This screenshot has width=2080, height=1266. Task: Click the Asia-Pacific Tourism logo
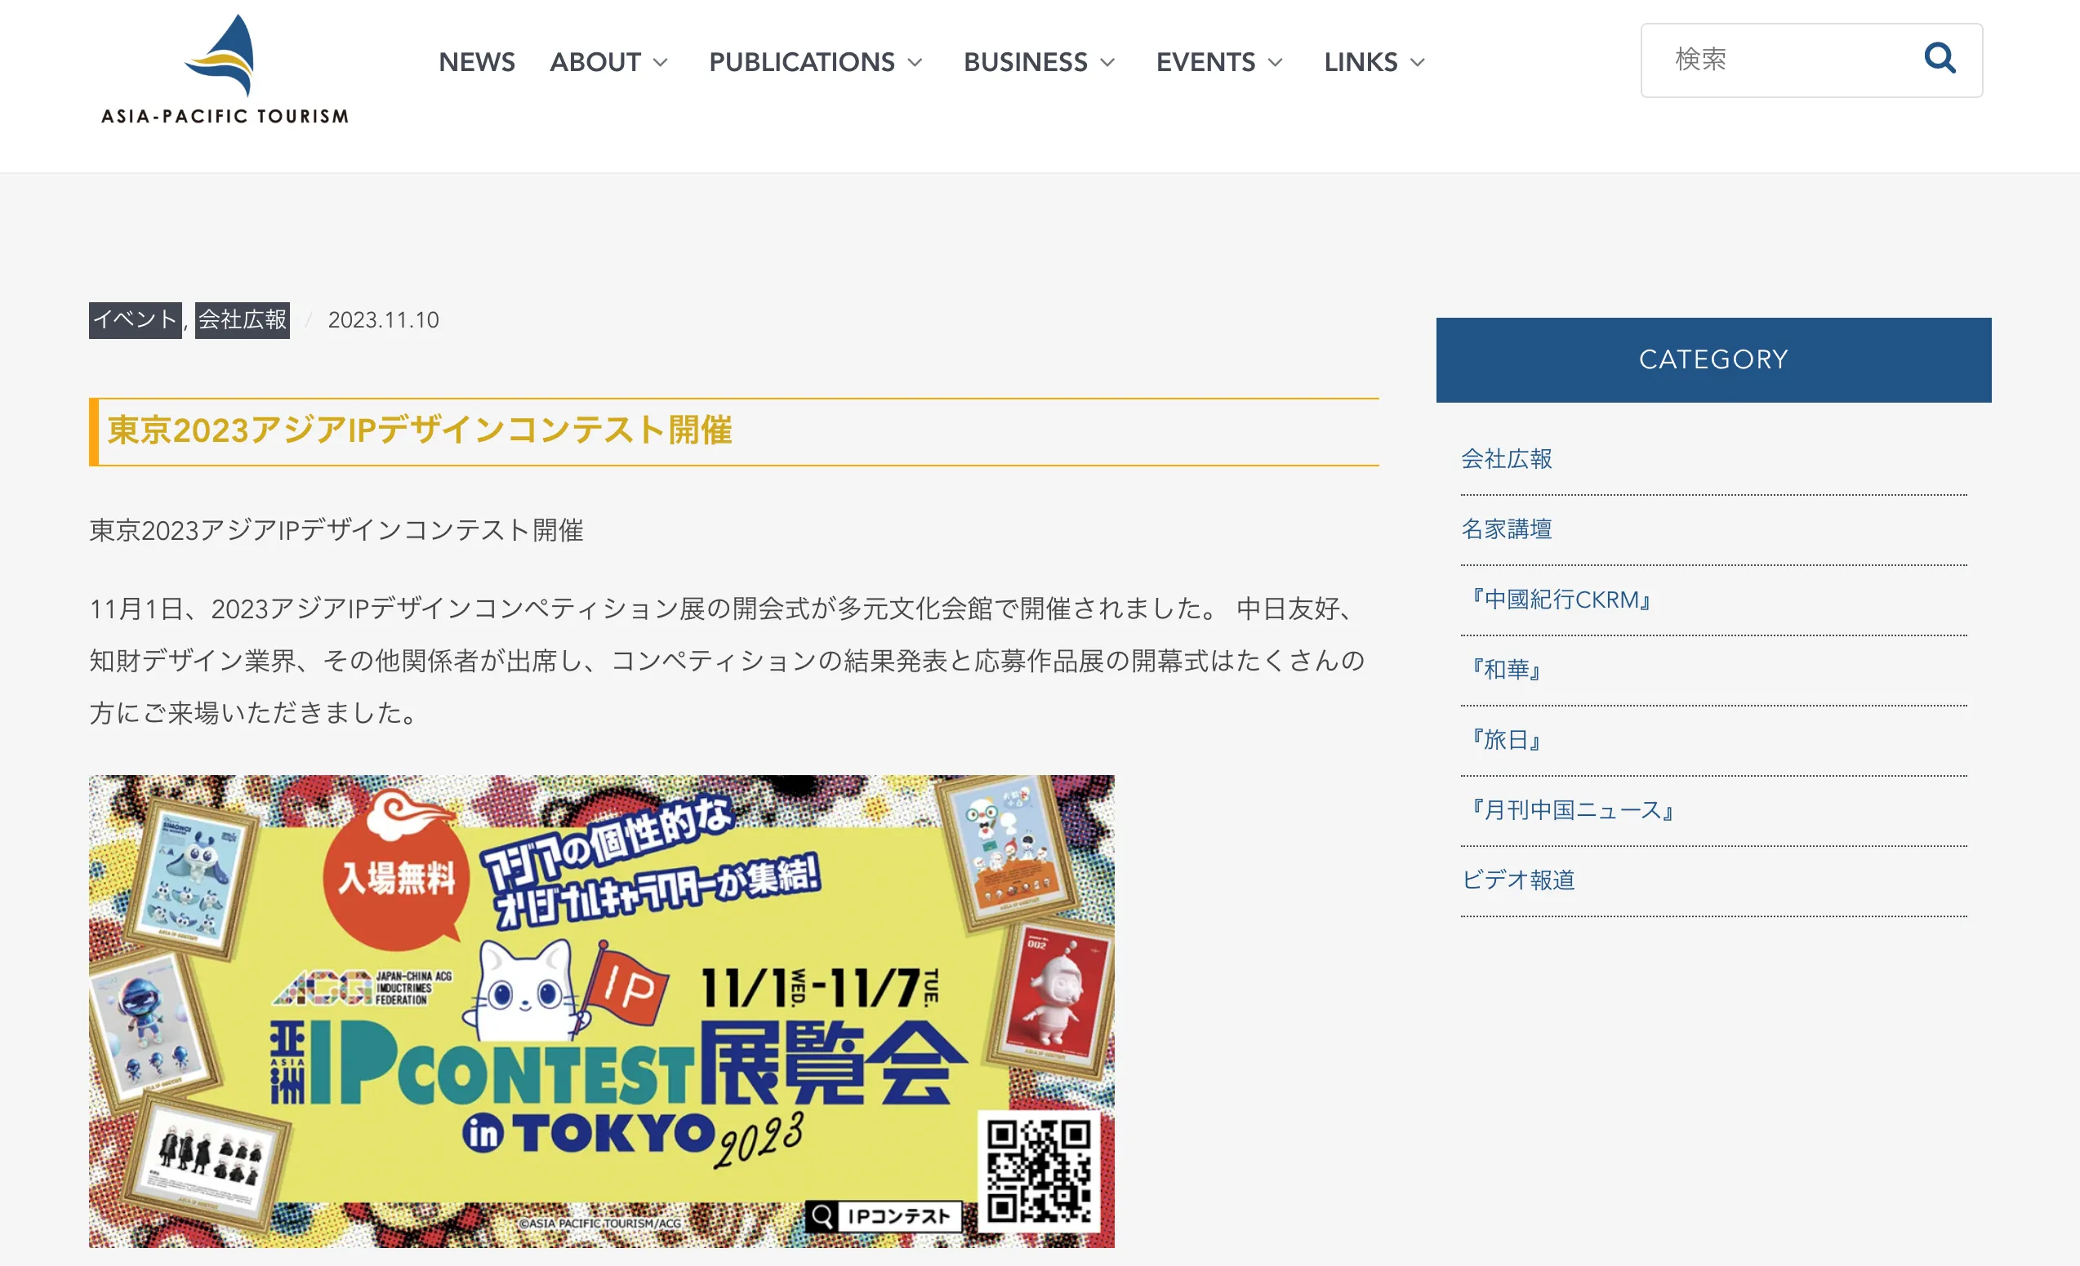click(225, 69)
